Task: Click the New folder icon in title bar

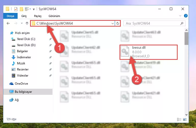Action: [21, 9]
